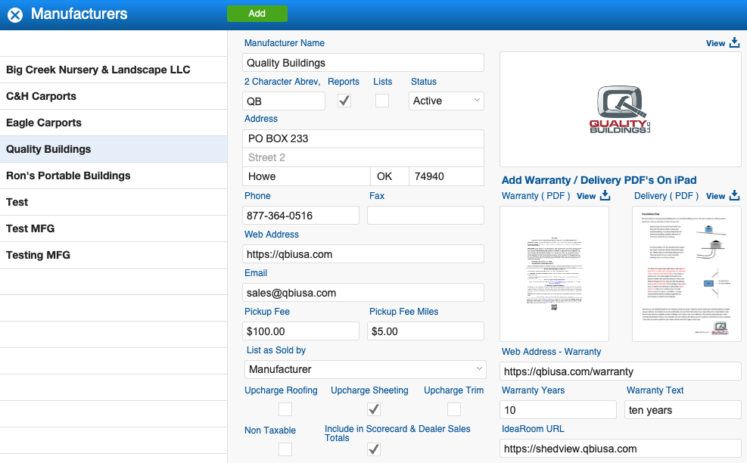This screenshot has height=463, width=747.
Task: Click the Manufacturer Name field
Action: [x=363, y=63]
